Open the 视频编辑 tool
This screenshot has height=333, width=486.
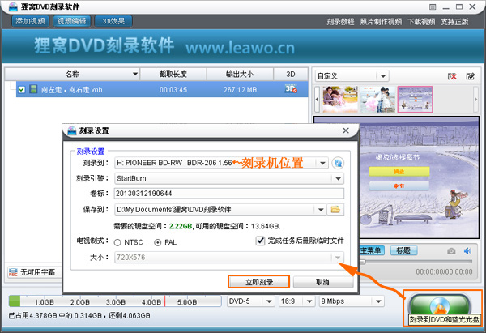coord(71,21)
